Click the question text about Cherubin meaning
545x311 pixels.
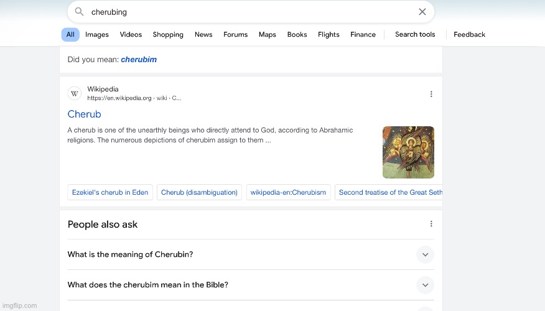[131, 254]
